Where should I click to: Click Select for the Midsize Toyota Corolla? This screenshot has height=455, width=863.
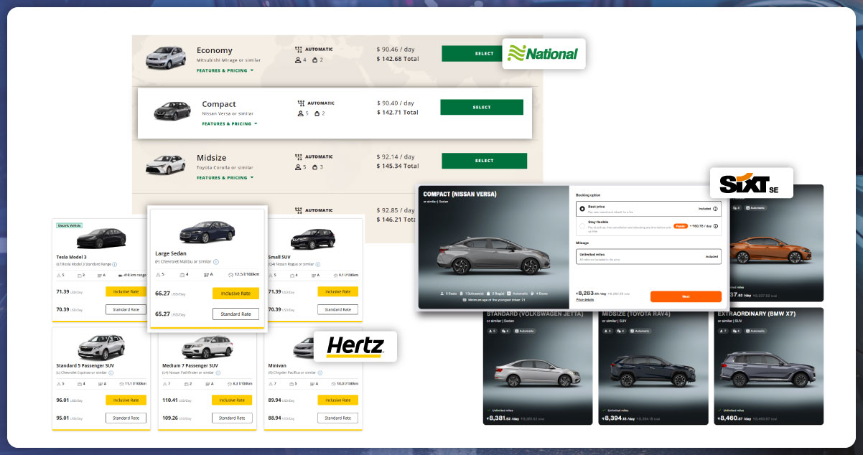484,161
